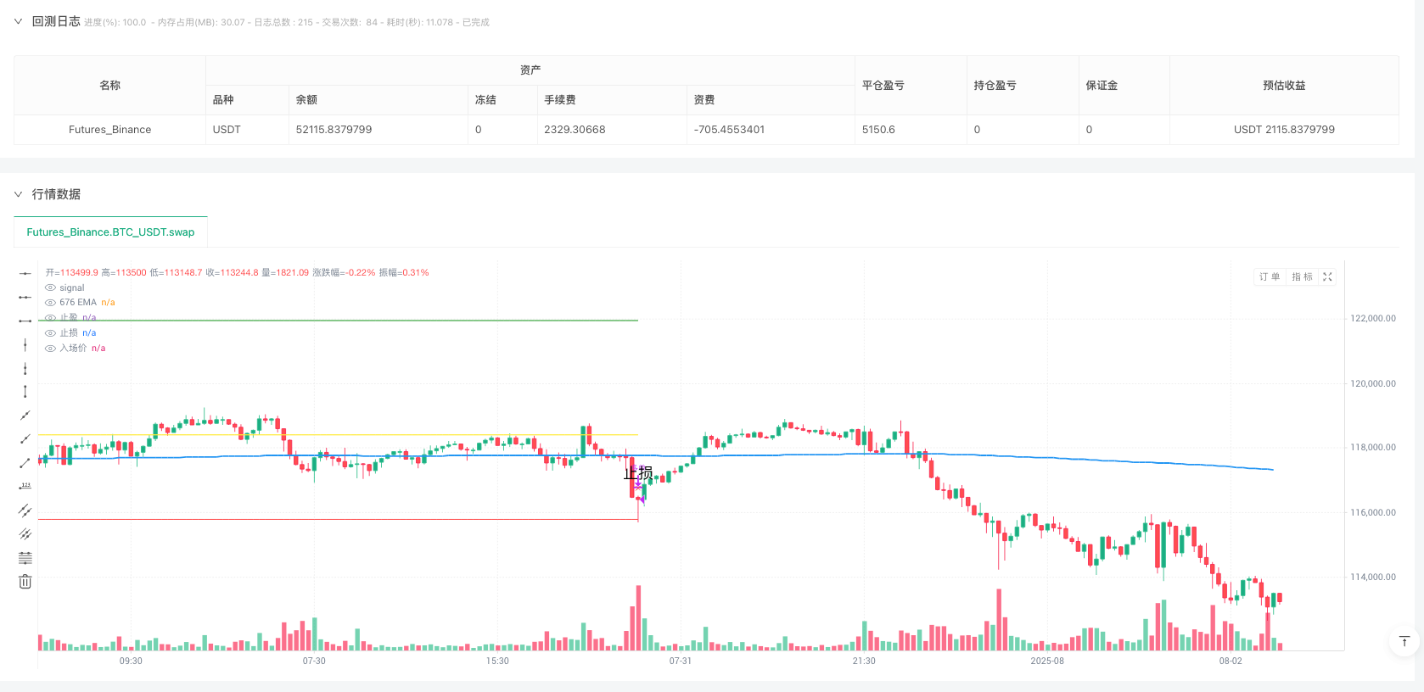Viewport: 1424px width, 692px height.
Task: Switch to the Futures_Binance.BTC_USDT.swap tab
Action: (x=109, y=232)
